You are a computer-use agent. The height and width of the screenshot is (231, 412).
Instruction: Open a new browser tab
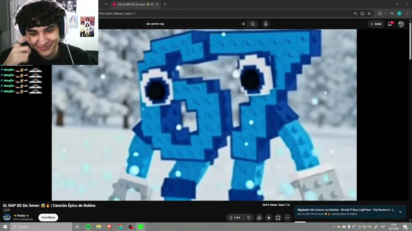[165, 4]
